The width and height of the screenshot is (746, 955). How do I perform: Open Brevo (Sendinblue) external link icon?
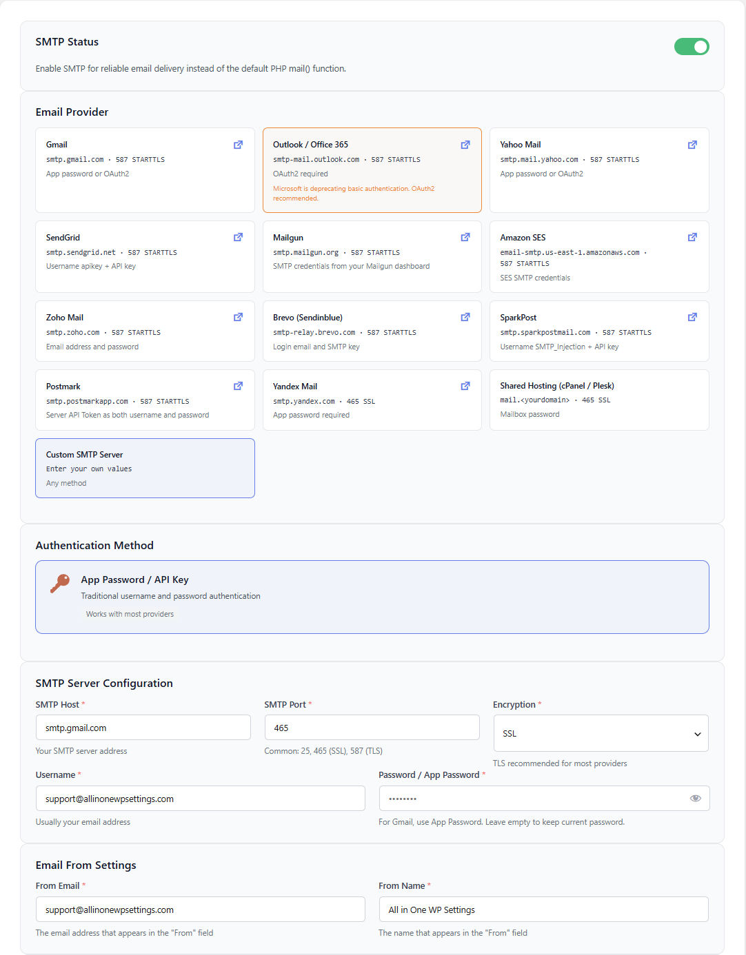465,317
